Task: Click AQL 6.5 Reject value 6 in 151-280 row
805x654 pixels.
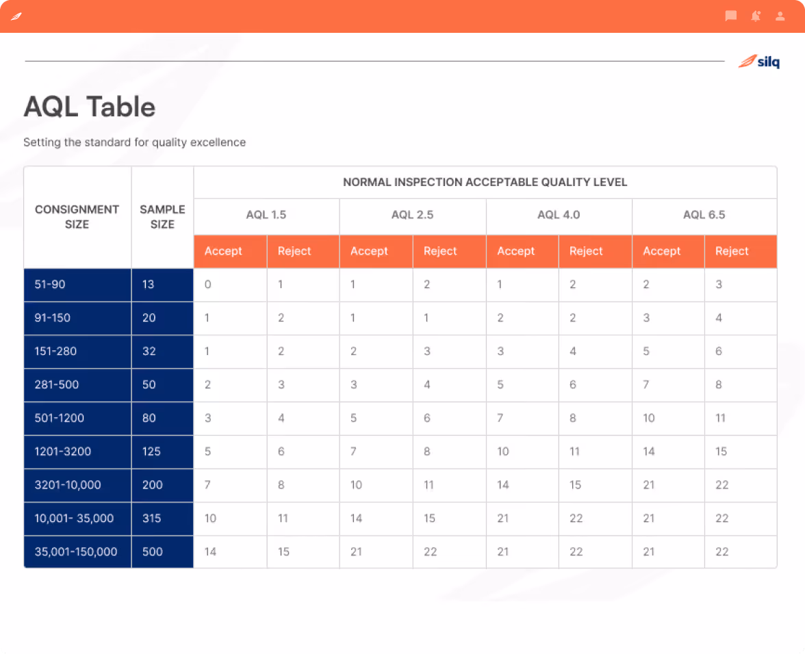Action: [x=741, y=352]
